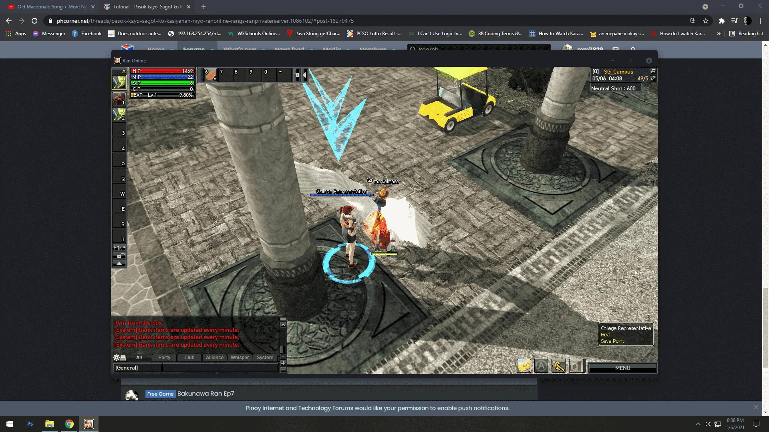Screen dimensions: 769x432
Task: Open PCSO Lotto Result bookmark
Action: [374, 34]
